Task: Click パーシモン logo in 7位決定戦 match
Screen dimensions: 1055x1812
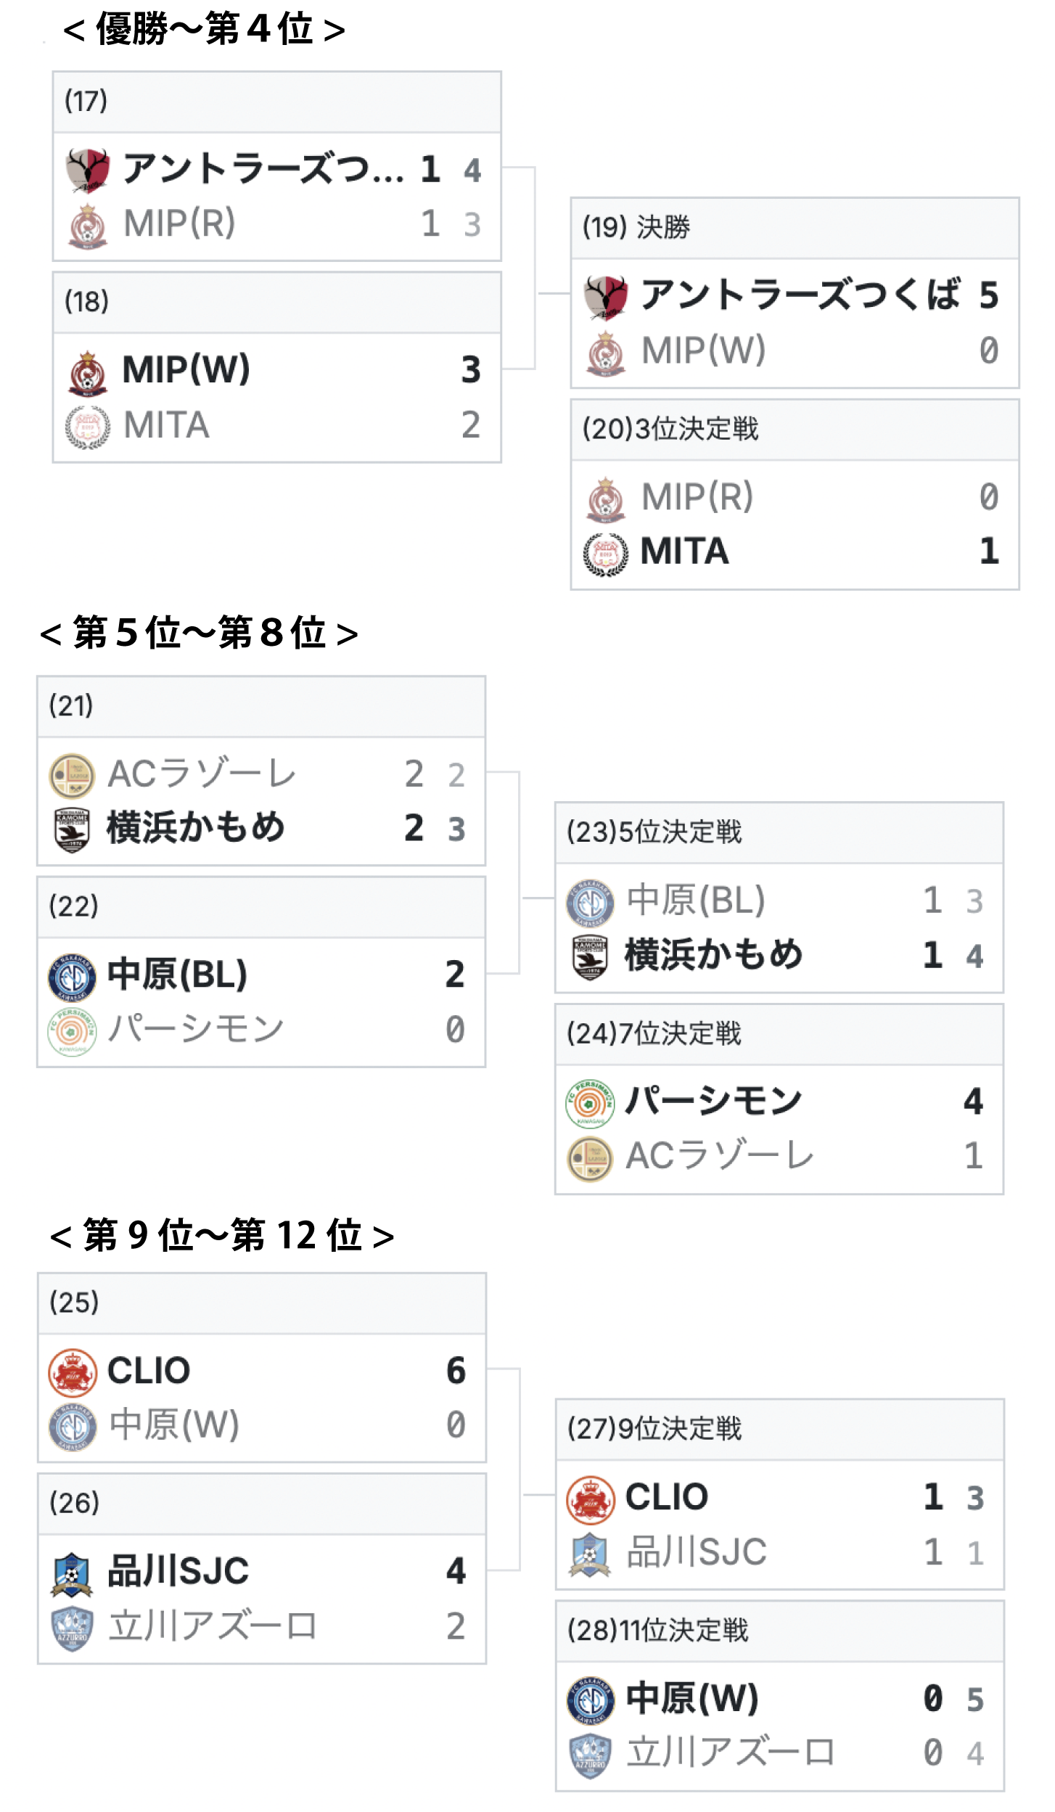Action: coord(590,1104)
